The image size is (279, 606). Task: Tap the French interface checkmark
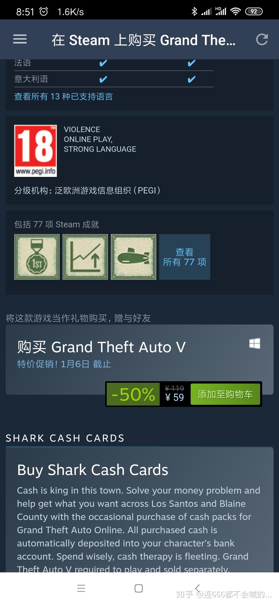pyautogui.click(x=103, y=63)
